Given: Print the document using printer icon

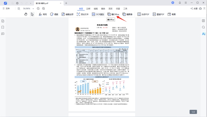Looking at the screenshot, I should [x=17, y=3].
